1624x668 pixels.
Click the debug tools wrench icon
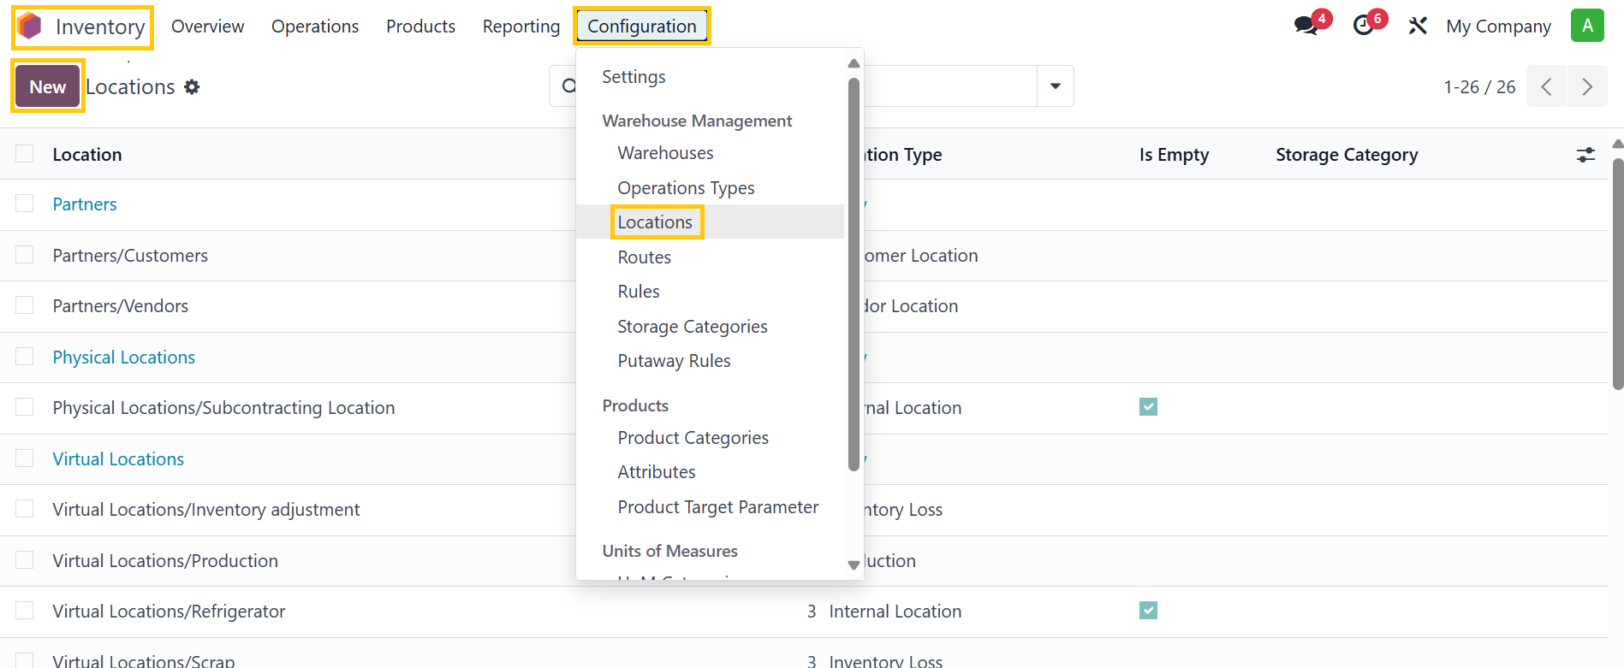pyautogui.click(x=1418, y=26)
